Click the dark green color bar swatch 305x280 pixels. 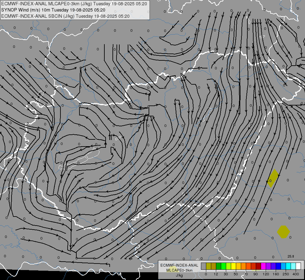coord(218,266)
